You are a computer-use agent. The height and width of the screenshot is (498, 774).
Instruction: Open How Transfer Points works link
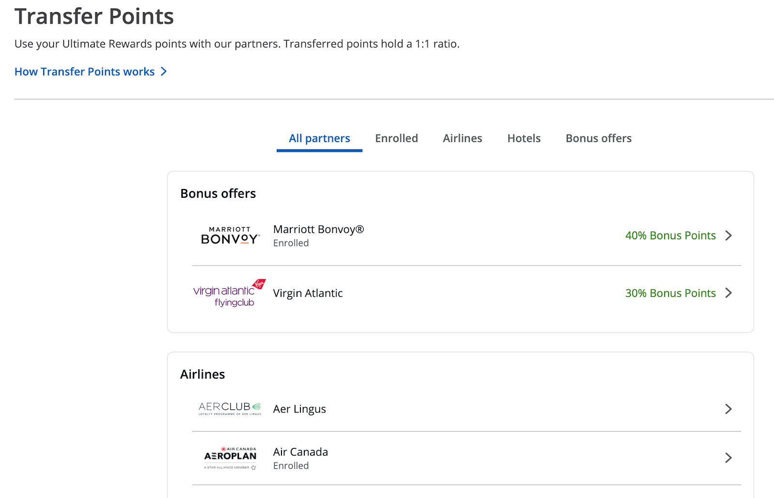85,72
